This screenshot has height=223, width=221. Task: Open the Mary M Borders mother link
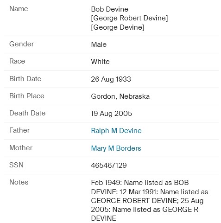point(116,148)
